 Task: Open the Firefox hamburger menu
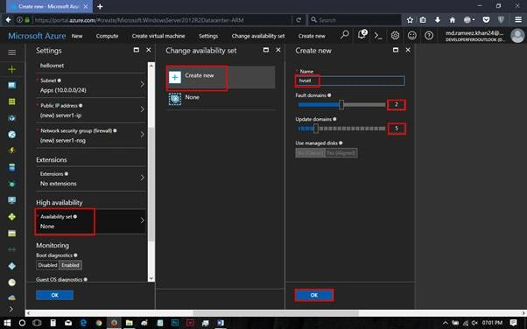[518, 20]
